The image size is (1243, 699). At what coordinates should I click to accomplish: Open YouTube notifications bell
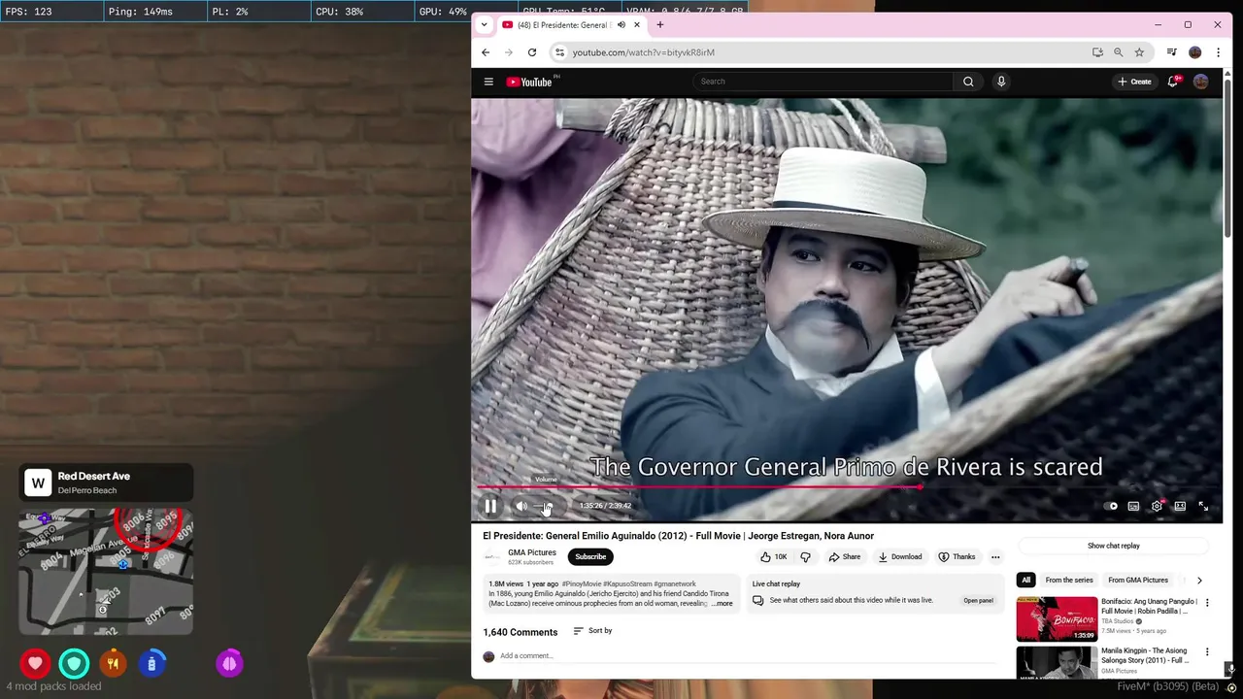pyautogui.click(x=1173, y=82)
